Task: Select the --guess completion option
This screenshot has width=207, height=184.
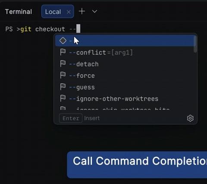Action: point(125,87)
